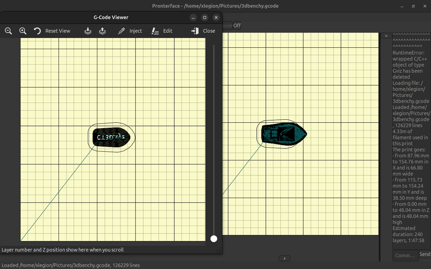Click '38.50 mm deep' log line
Viewport: 431px width, 269px height.
point(409,198)
